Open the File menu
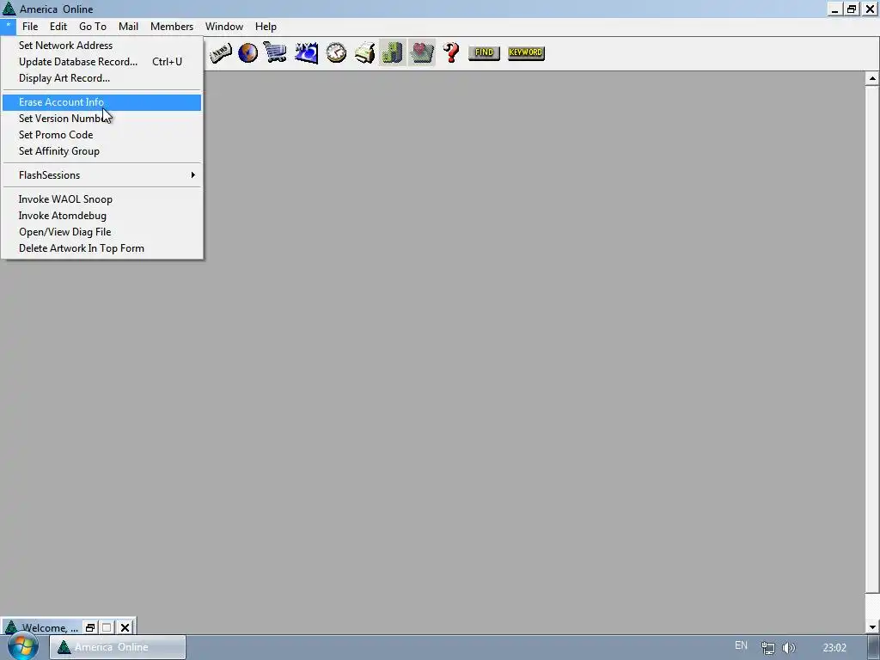The height and width of the screenshot is (660, 880). pyautogui.click(x=30, y=27)
